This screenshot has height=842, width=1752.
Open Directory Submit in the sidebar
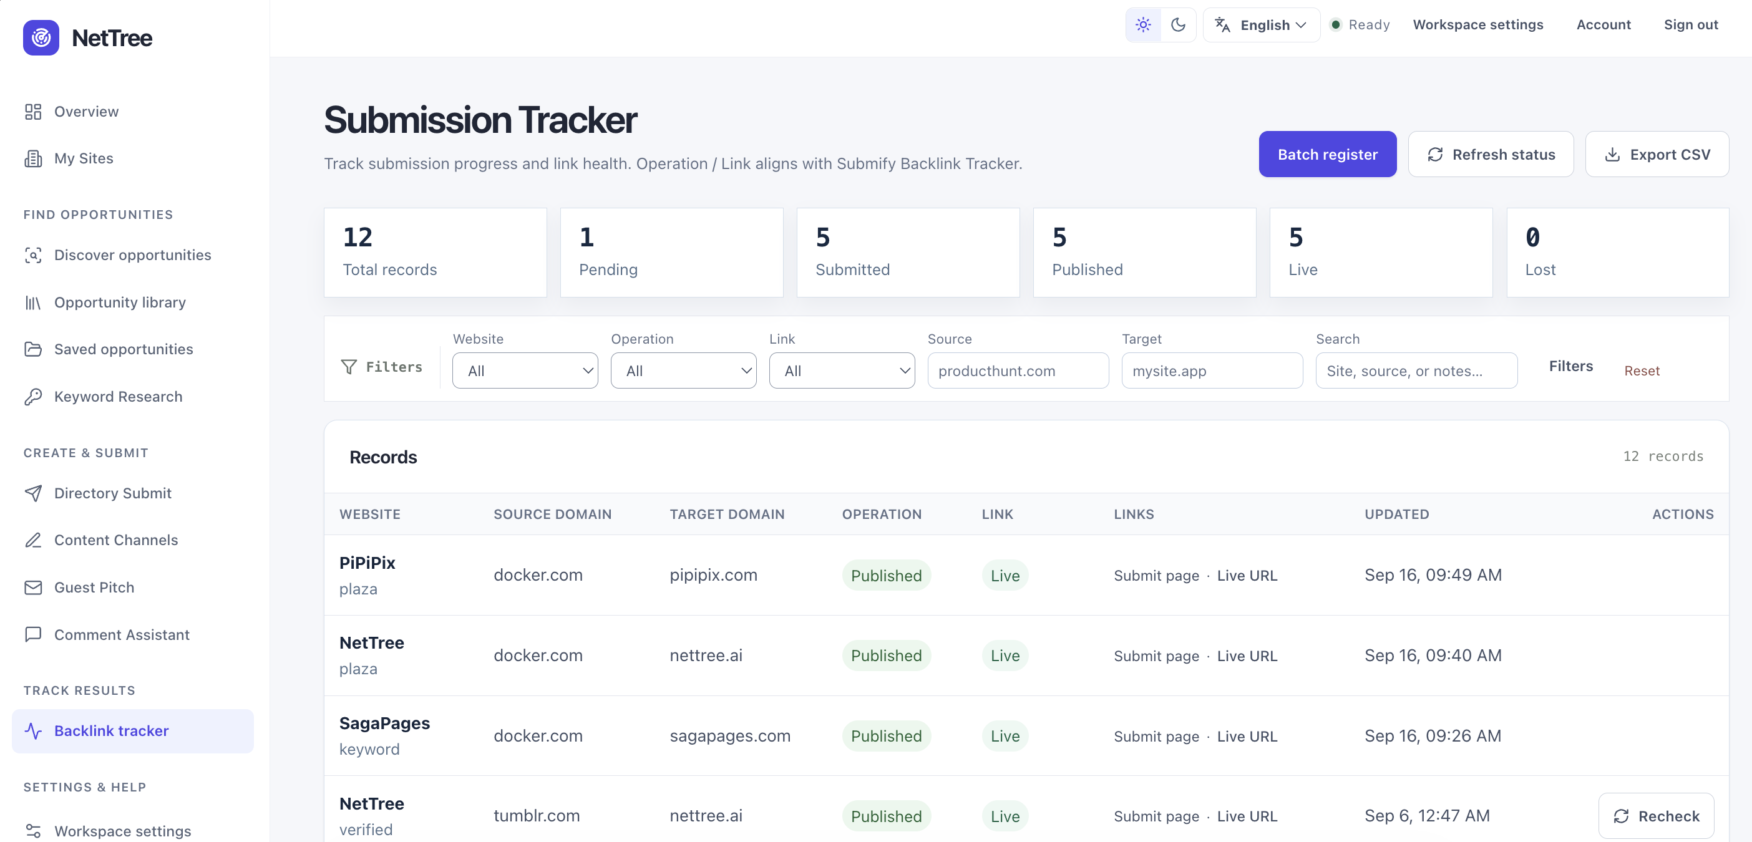pos(133,493)
